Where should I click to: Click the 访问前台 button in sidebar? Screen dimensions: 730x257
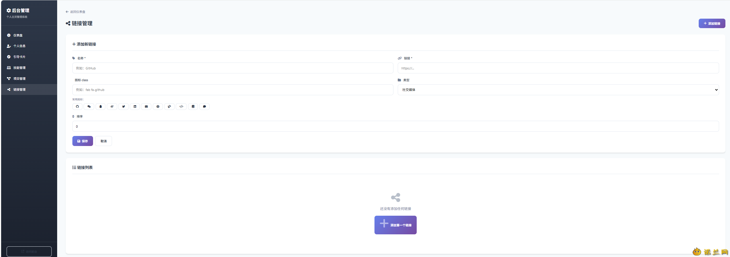(x=29, y=252)
